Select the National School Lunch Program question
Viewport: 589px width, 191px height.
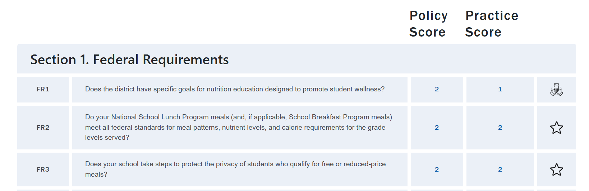tap(238, 127)
